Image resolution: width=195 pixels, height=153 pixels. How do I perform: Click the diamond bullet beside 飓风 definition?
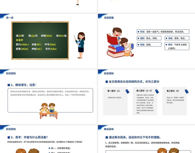pos(166,45)
